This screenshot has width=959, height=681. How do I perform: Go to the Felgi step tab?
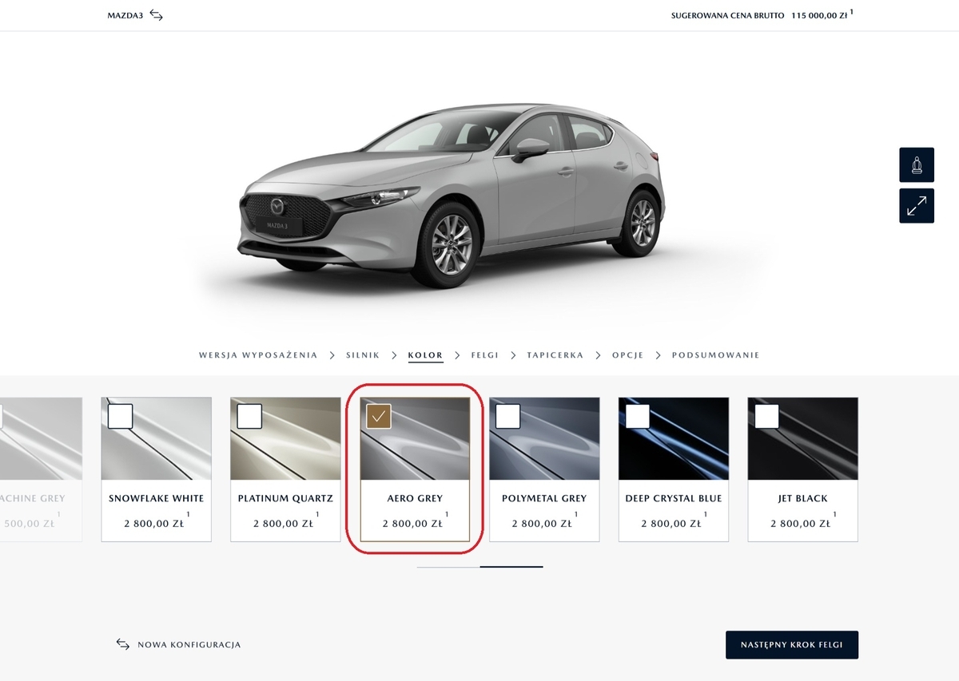(x=484, y=355)
